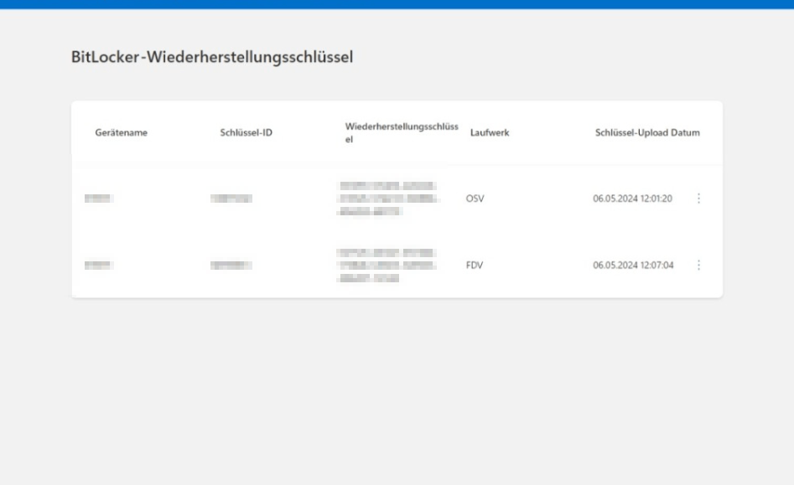The height and width of the screenshot is (485, 794).
Task: Click the Laufwerk column header
Action: [490, 132]
